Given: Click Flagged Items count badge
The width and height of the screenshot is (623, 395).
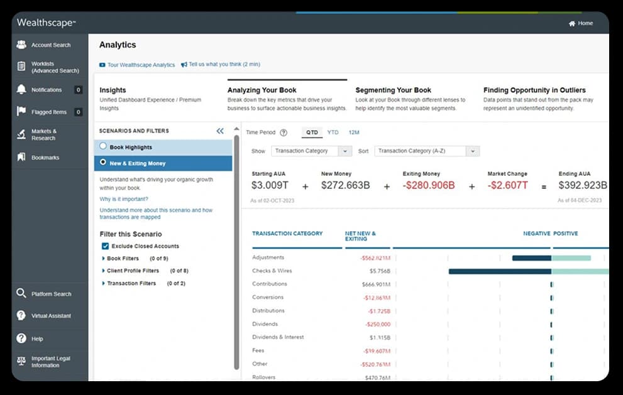Looking at the screenshot, I should pyautogui.click(x=79, y=112).
